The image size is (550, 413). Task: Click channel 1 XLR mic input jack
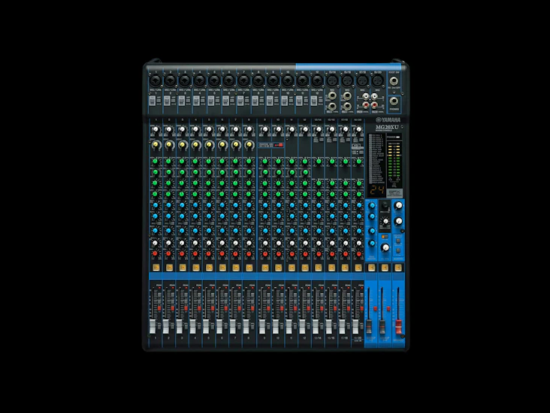[x=154, y=79]
